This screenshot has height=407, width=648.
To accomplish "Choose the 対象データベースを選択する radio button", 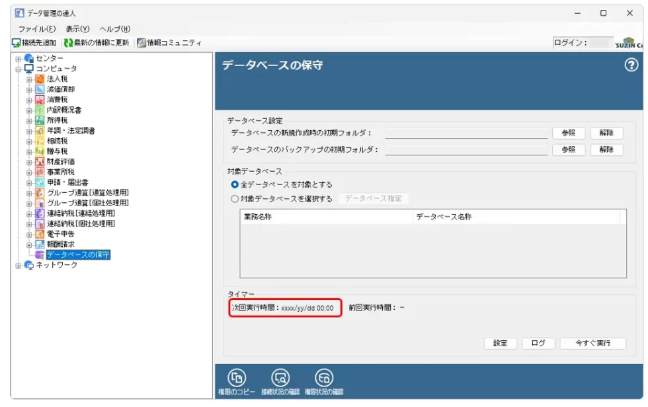I will click(235, 198).
